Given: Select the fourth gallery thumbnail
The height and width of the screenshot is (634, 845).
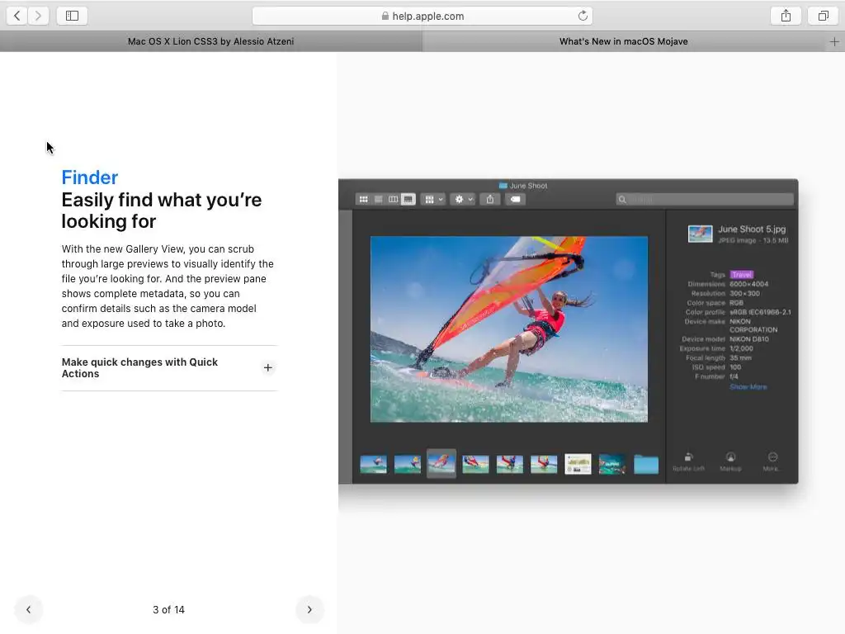Looking at the screenshot, I should tap(475, 464).
